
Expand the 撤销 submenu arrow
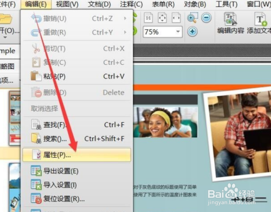pyautogui.click(x=125, y=18)
